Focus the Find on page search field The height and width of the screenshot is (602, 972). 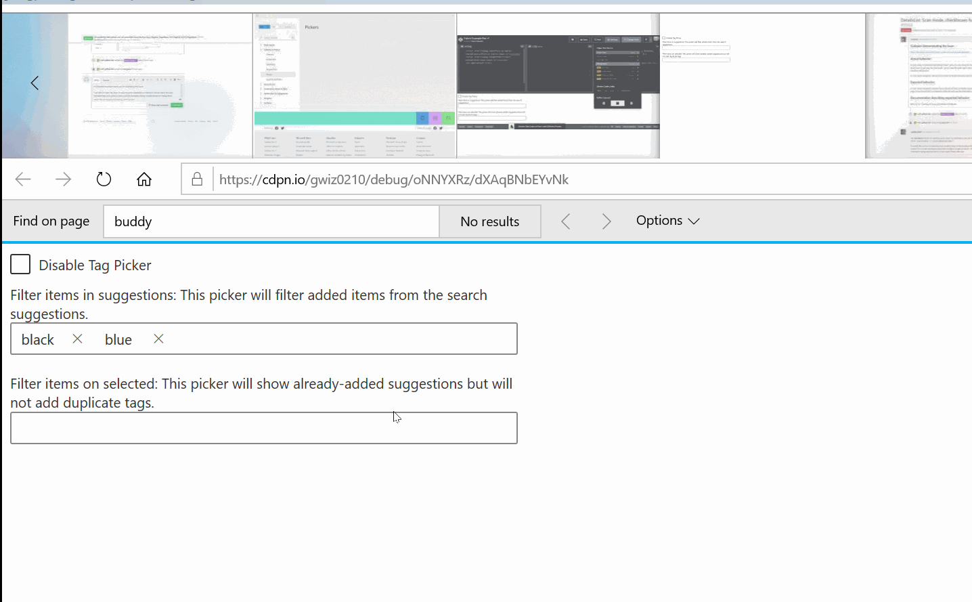click(271, 221)
